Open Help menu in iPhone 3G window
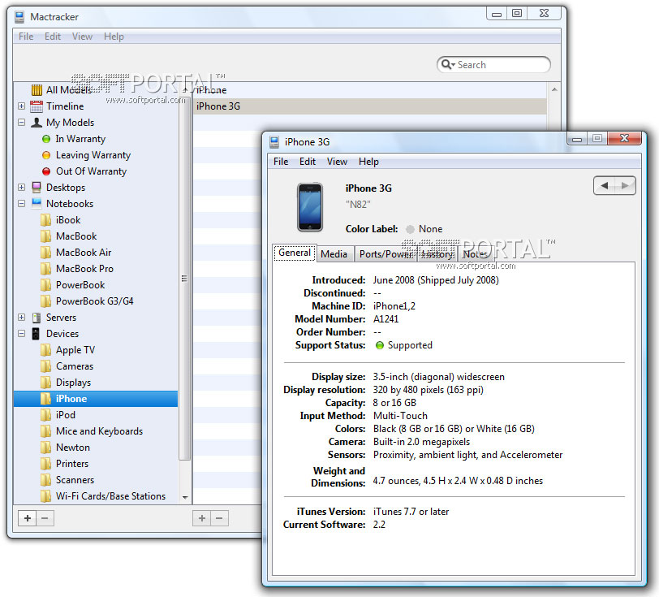The height and width of the screenshot is (597, 659). [x=368, y=162]
